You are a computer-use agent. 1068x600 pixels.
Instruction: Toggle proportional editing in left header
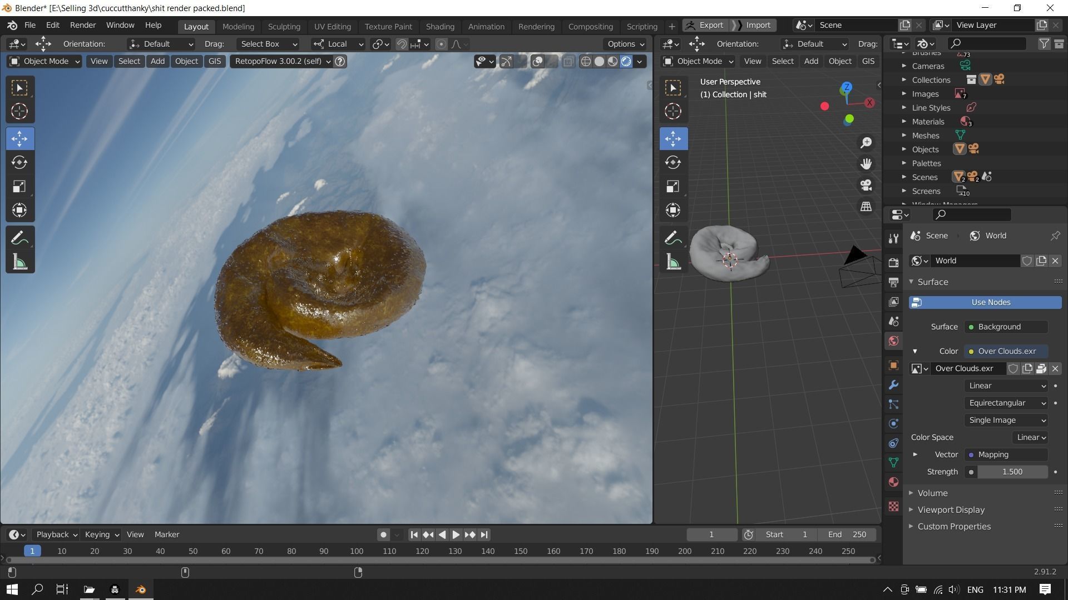pos(441,44)
